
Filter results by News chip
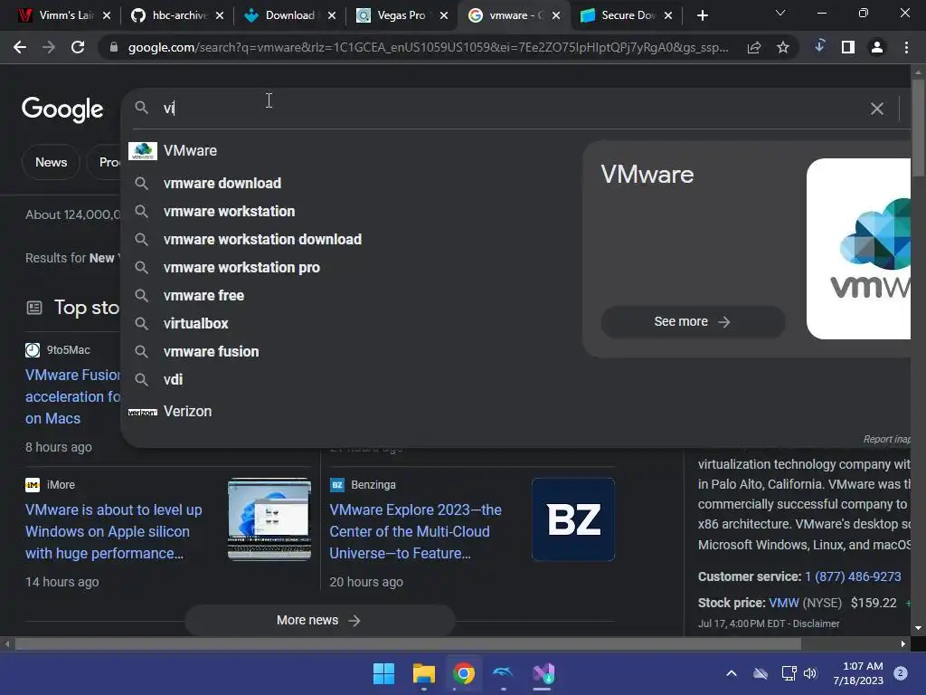[51, 162]
